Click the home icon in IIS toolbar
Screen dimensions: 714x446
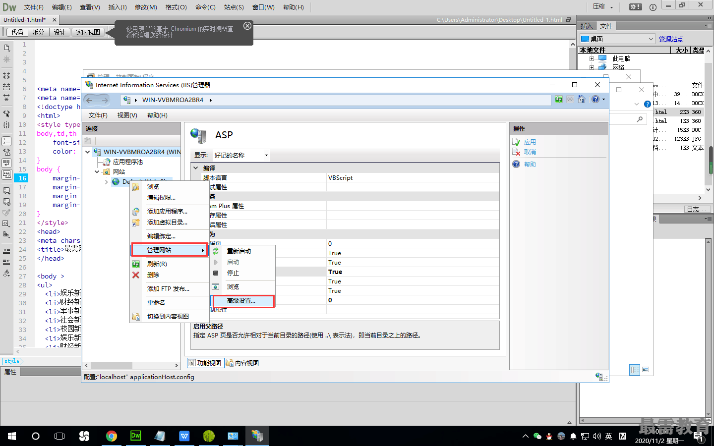pyautogui.click(x=582, y=100)
